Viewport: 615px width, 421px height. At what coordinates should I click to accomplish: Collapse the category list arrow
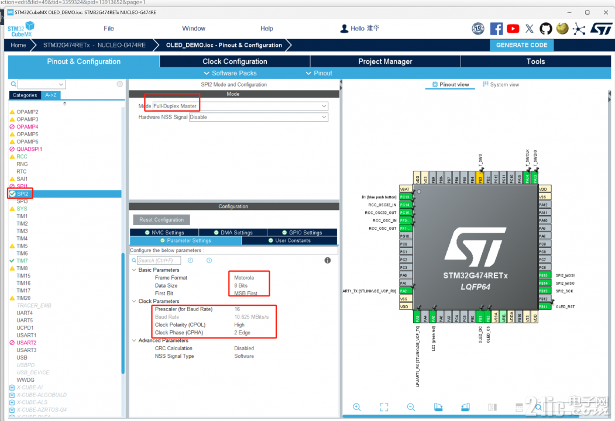tap(65, 103)
